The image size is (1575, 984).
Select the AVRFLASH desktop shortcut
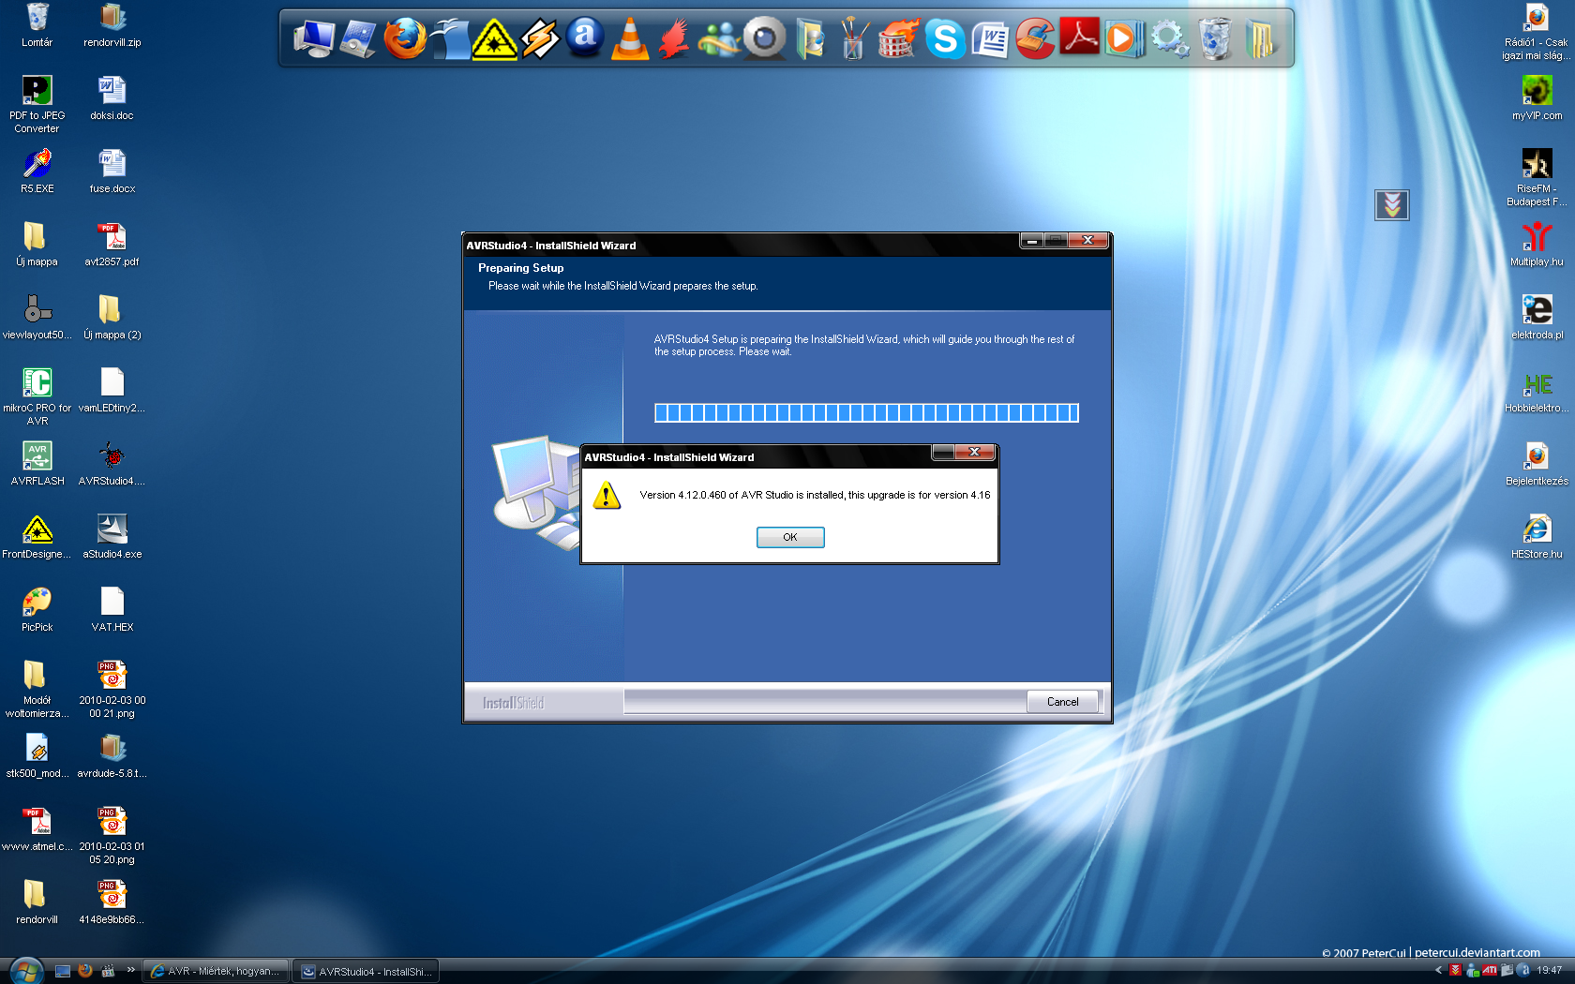click(x=37, y=464)
